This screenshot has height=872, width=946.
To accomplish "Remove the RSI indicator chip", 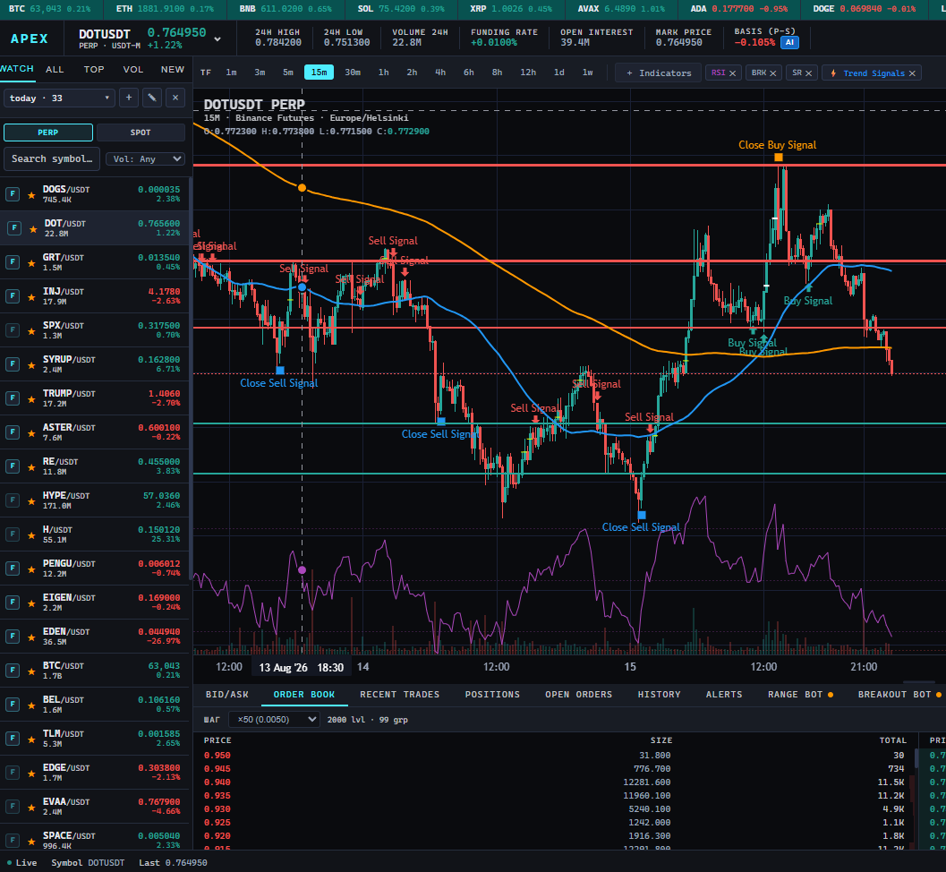I will click(x=732, y=73).
